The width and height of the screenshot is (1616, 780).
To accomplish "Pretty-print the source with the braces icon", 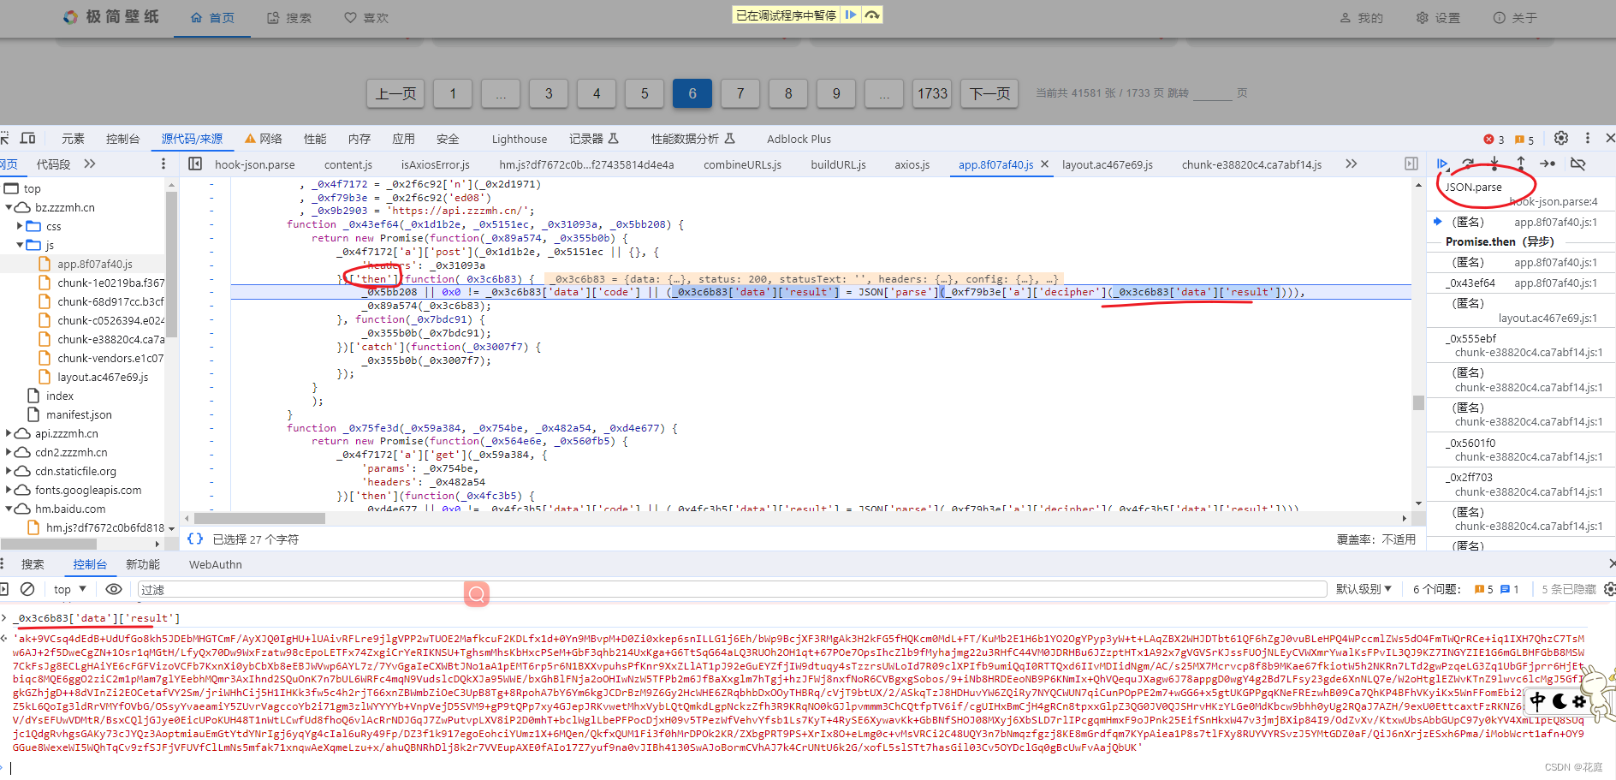I will [195, 539].
